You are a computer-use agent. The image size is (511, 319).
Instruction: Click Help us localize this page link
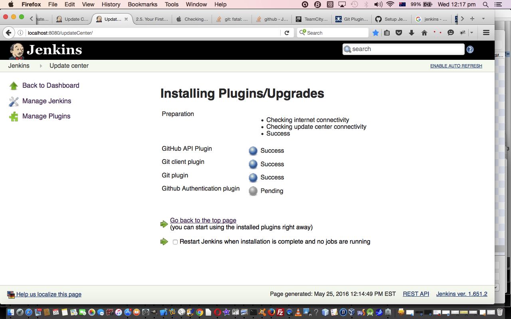[49, 295]
